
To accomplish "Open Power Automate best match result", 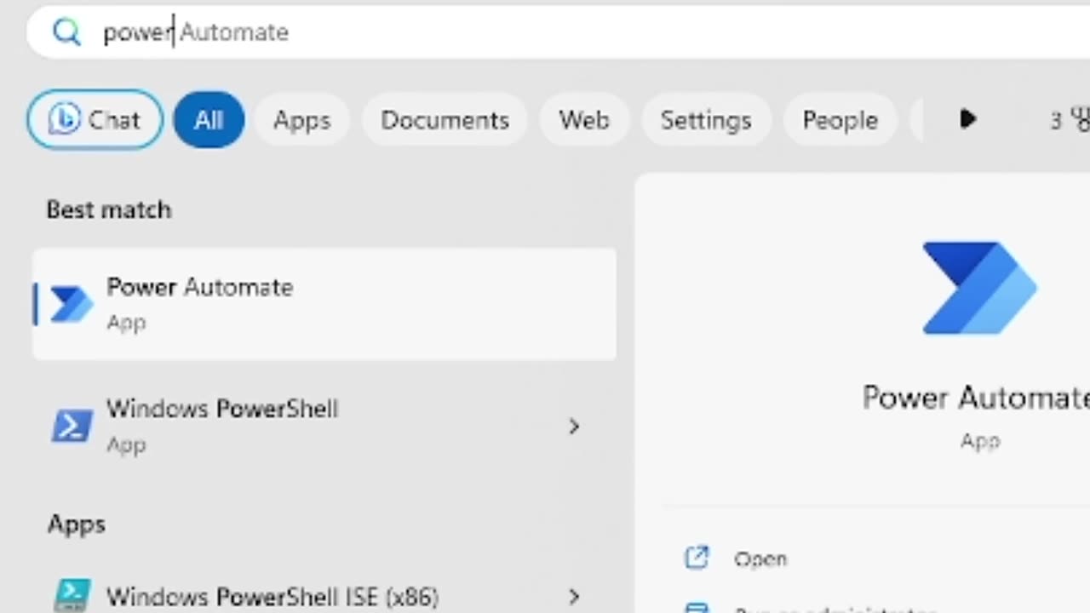I will tap(324, 304).
